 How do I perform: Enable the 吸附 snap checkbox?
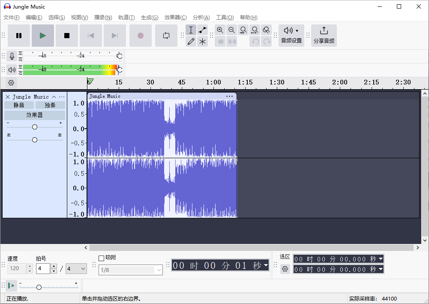[x=102, y=258]
